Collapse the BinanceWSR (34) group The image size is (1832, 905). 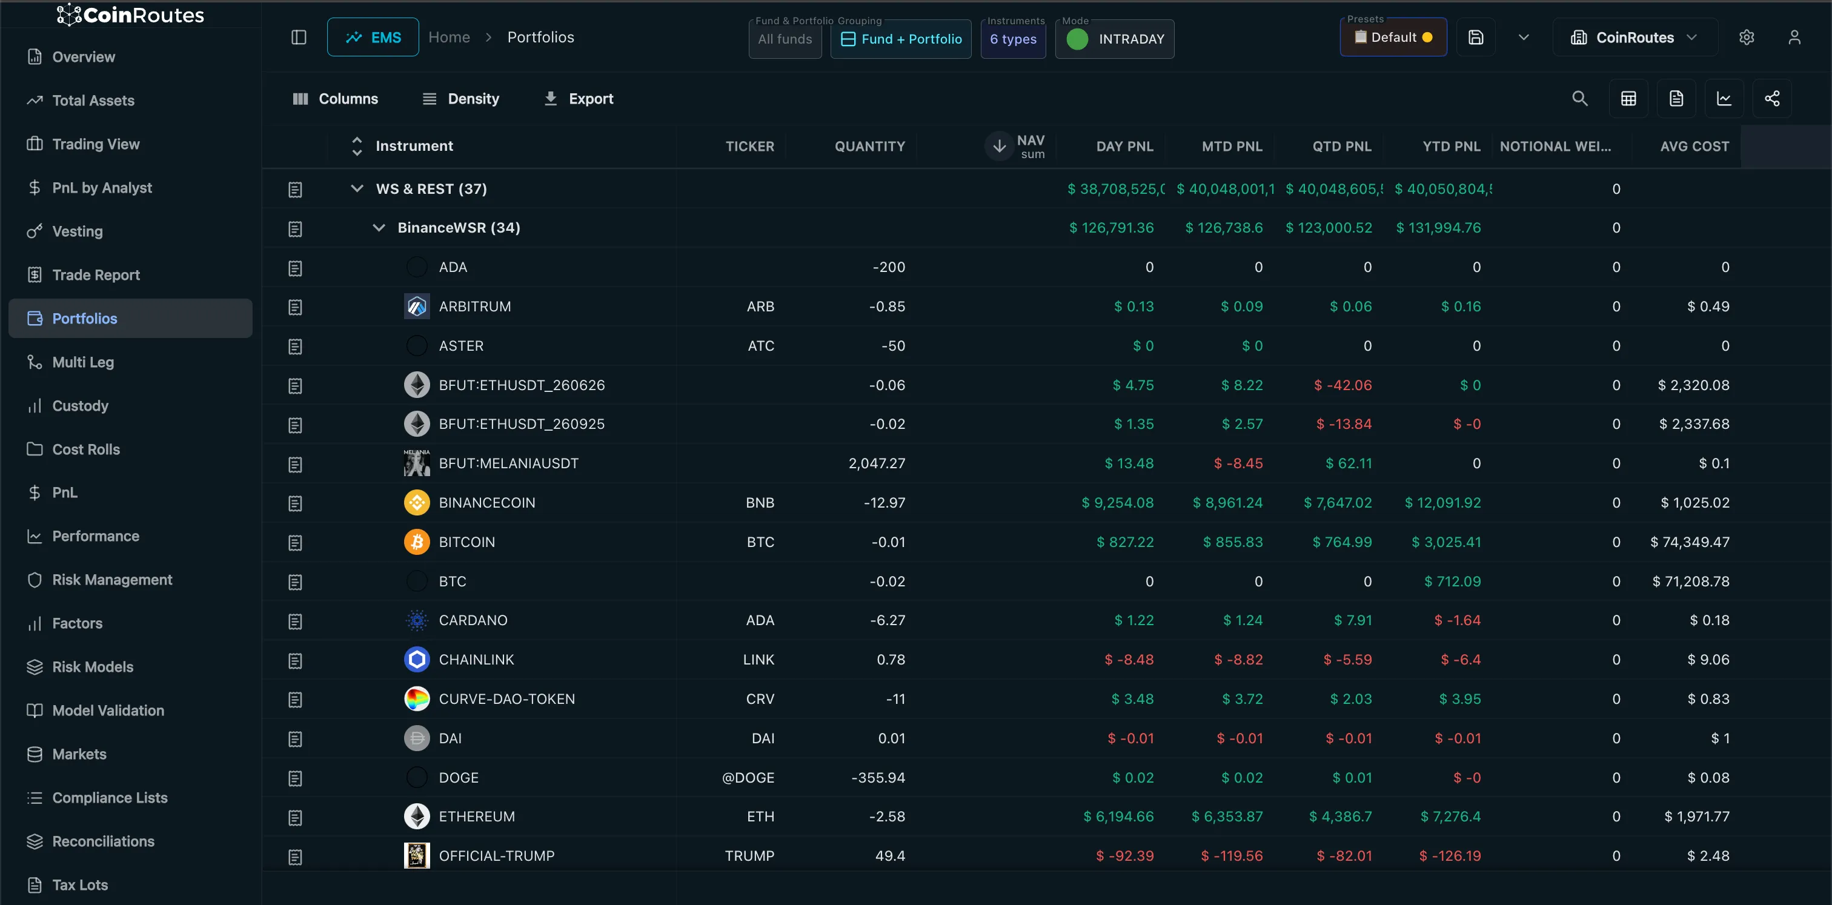click(379, 228)
